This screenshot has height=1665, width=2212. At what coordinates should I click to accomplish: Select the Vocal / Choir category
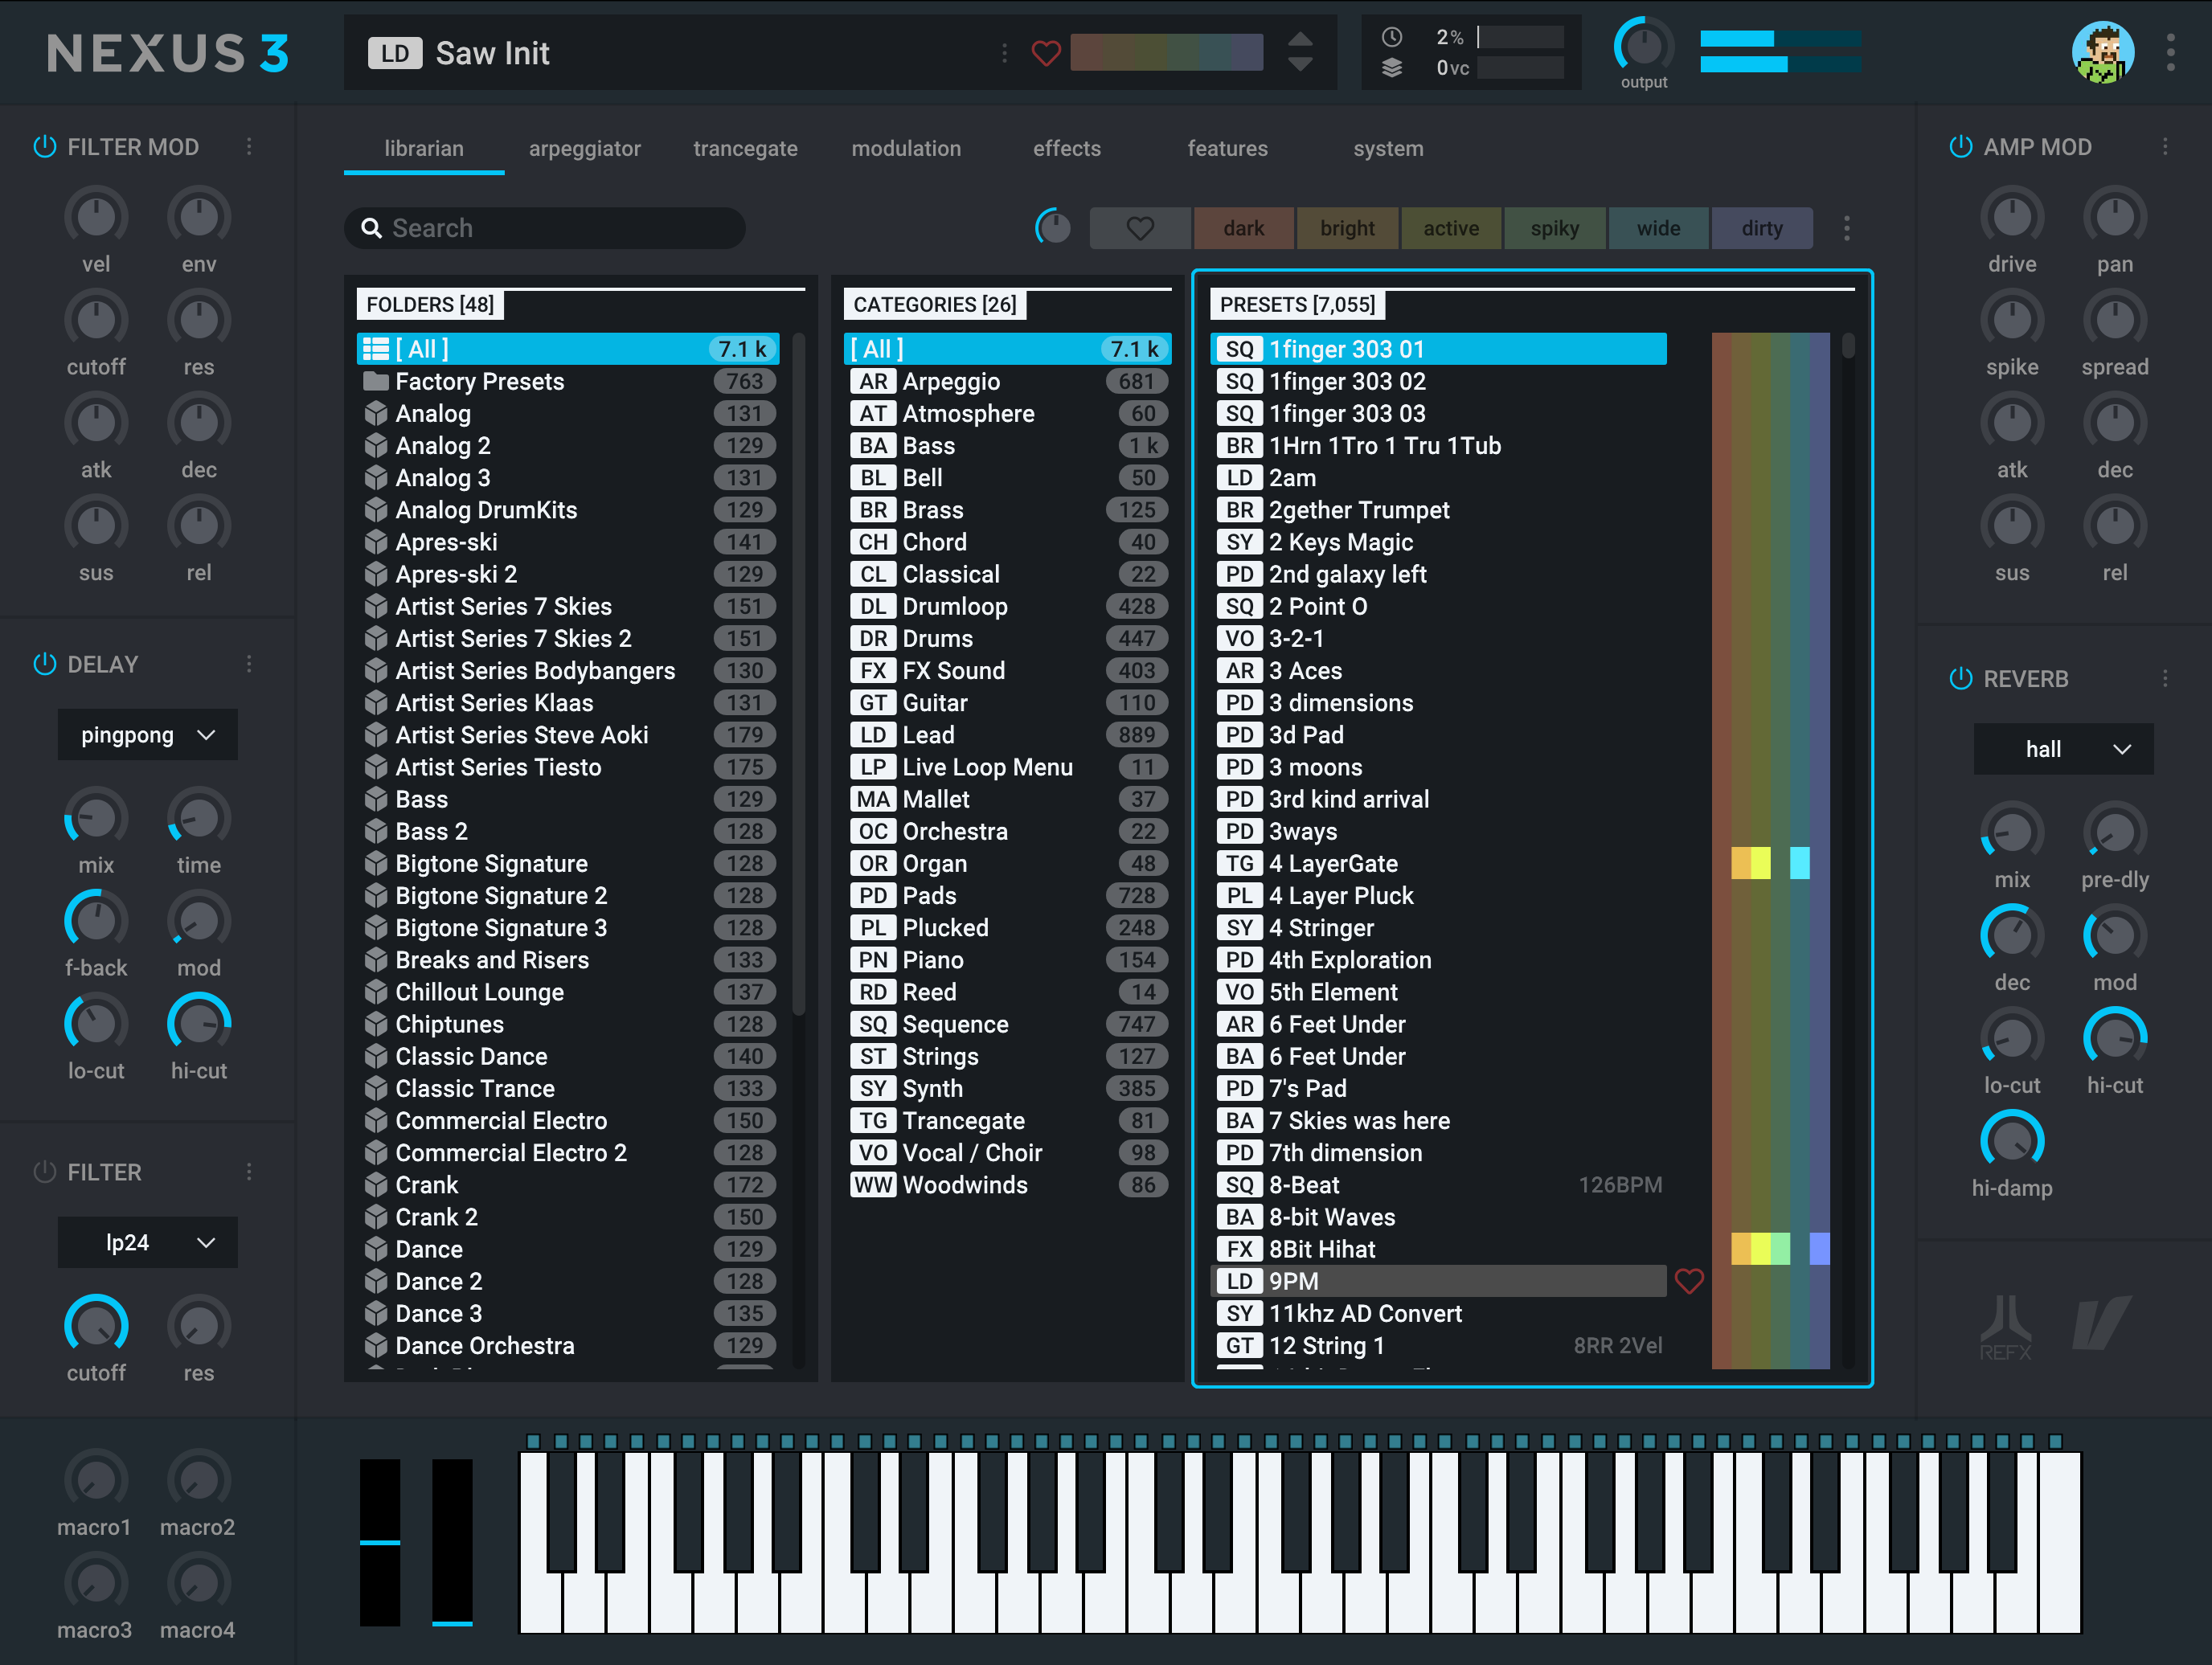click(x=1007, y=1152)
